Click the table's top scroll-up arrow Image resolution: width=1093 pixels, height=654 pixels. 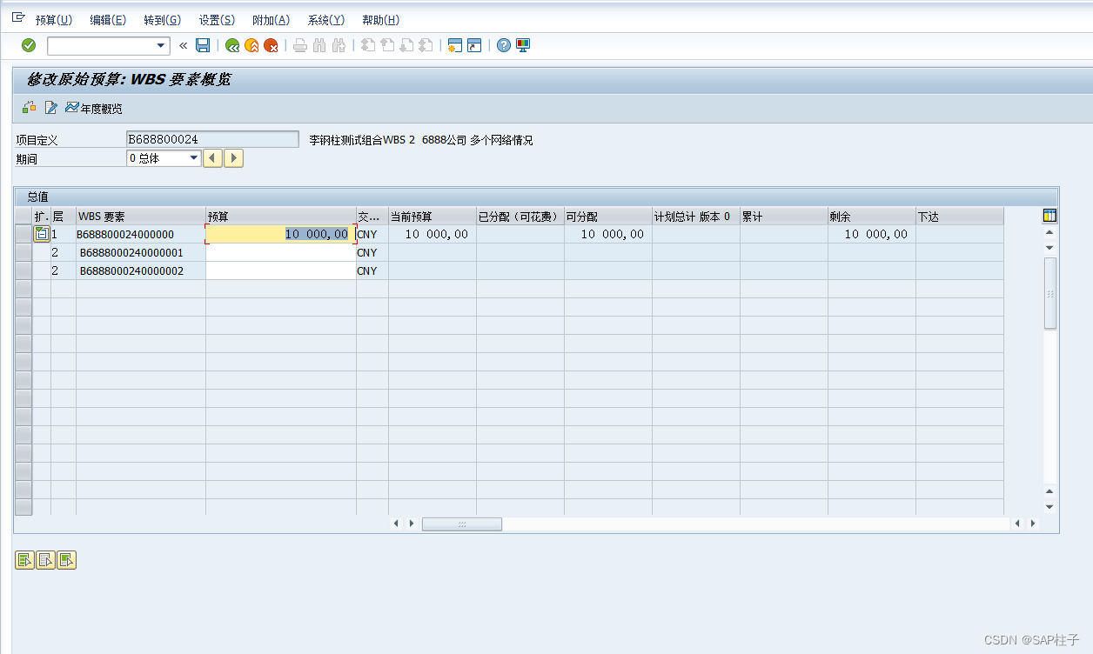pyautogui.click(x=1049, y=232)
